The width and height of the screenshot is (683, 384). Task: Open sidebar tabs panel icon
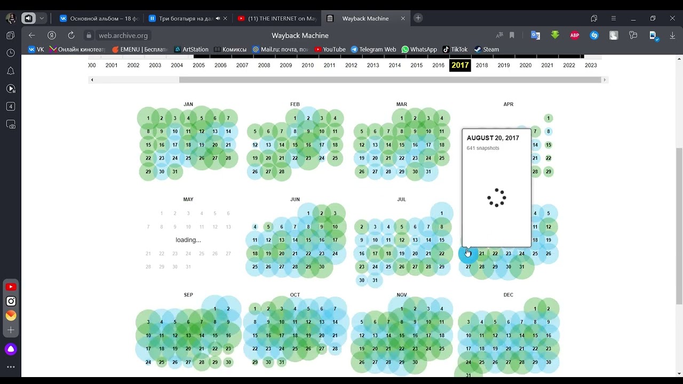(x=11, y=35)
